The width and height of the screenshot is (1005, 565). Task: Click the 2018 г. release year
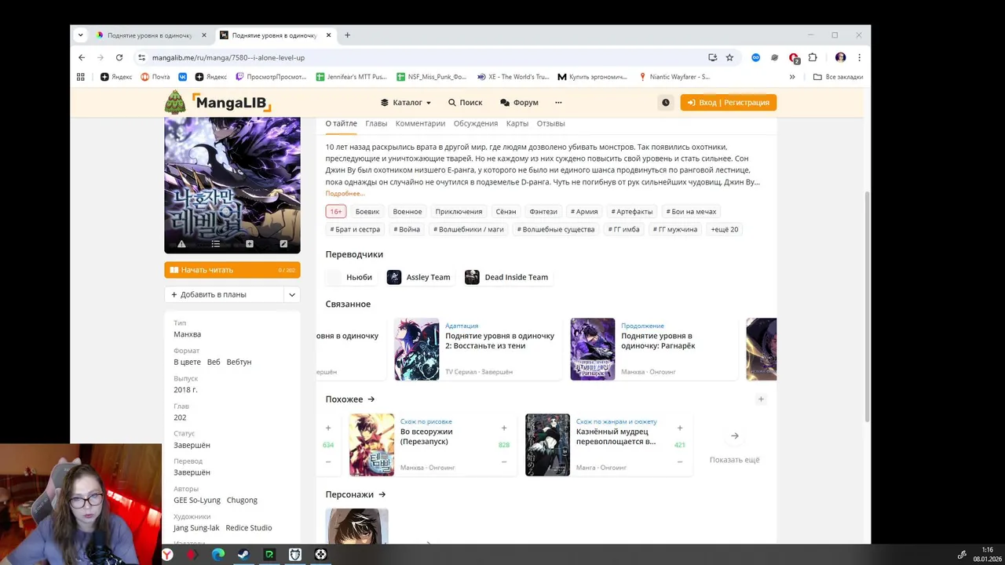click(185, 390)
